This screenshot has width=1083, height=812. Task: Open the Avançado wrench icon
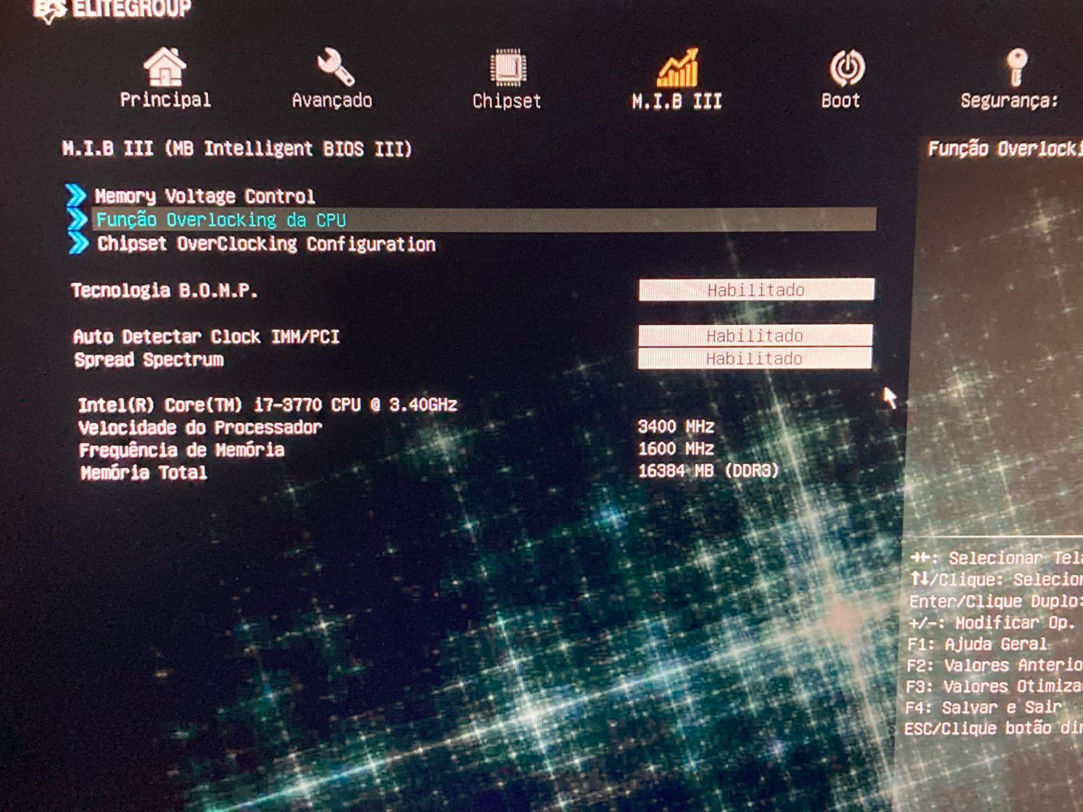coord(335,67)
